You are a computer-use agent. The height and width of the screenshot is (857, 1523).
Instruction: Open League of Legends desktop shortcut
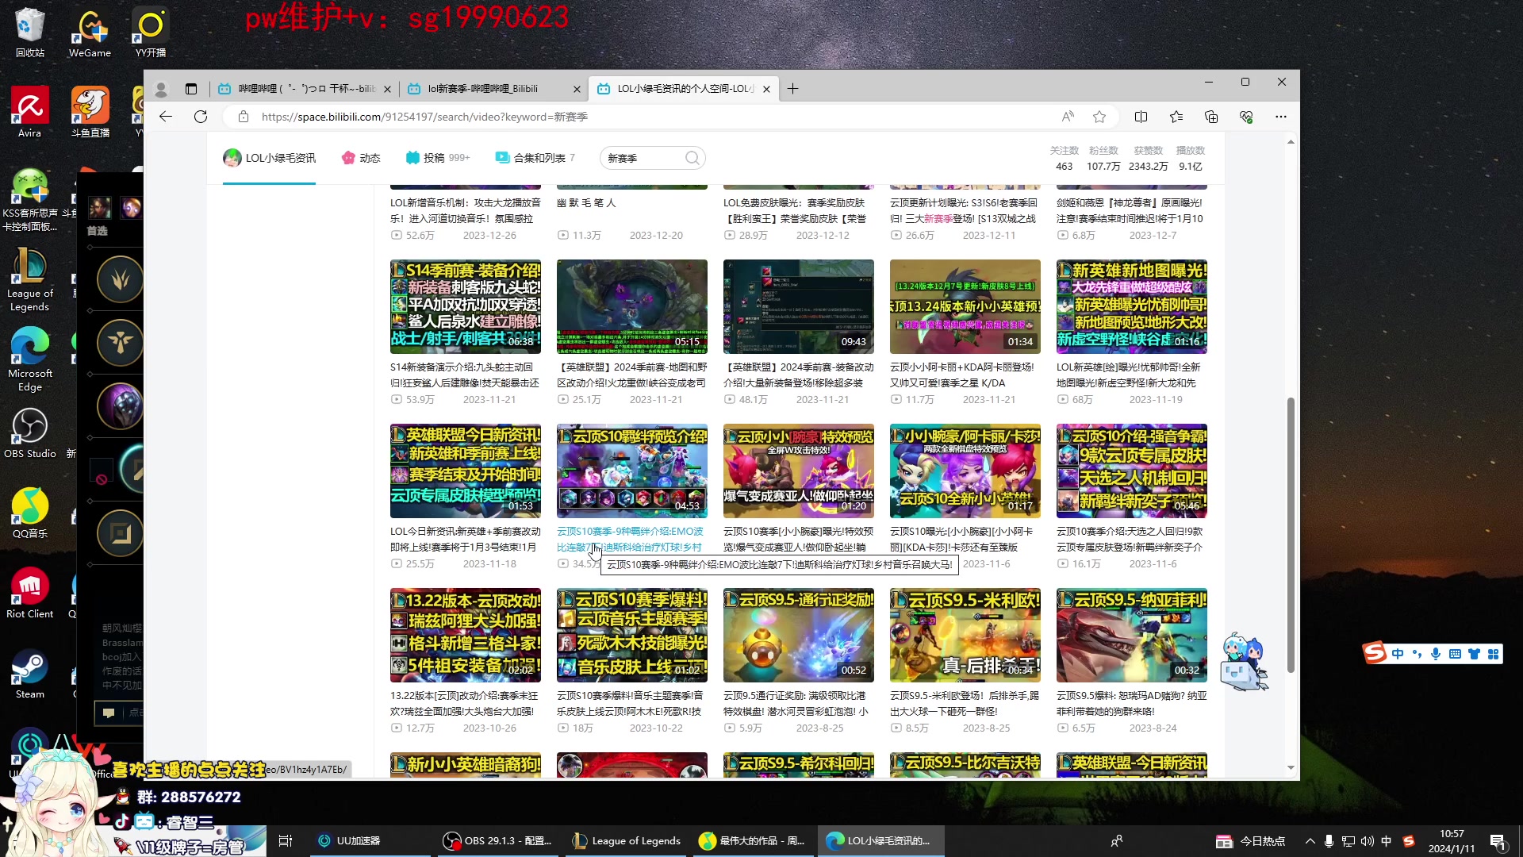[x=29, y=279]
